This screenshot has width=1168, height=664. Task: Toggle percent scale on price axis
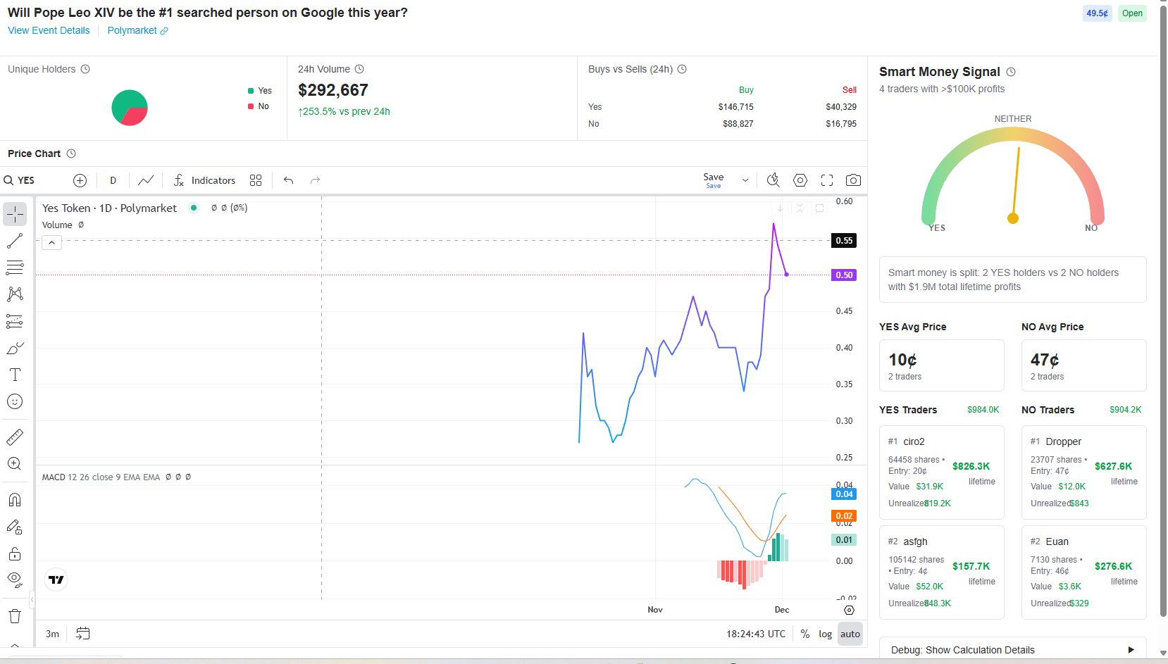tap(805, 634)
